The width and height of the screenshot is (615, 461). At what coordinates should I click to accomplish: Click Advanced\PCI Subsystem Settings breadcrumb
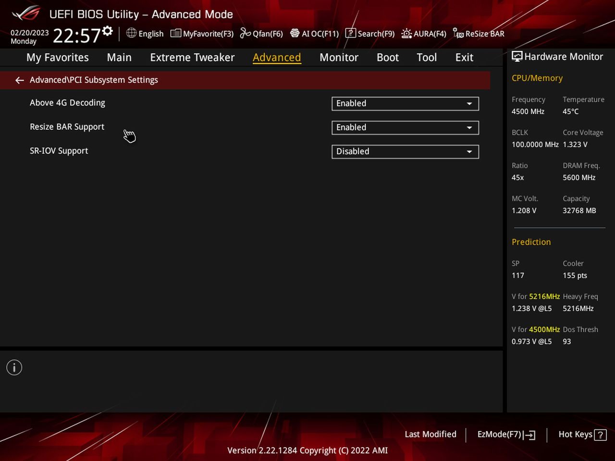[94, 80]
